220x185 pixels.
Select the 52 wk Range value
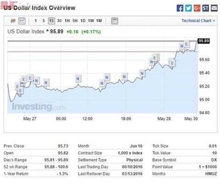56,167
